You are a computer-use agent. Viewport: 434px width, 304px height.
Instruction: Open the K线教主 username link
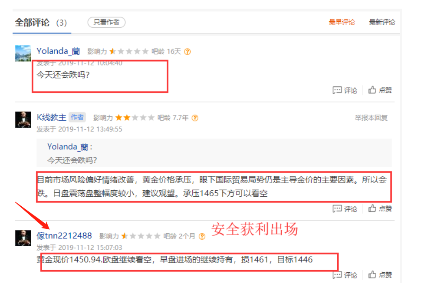coord(52,117)
